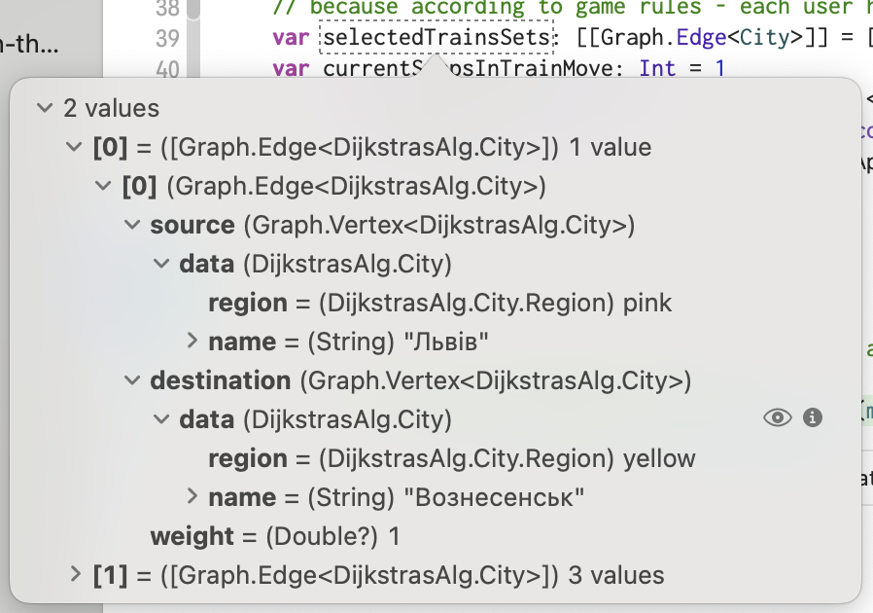Click the "var" keyword on line 39

click(x=291, y=38)
